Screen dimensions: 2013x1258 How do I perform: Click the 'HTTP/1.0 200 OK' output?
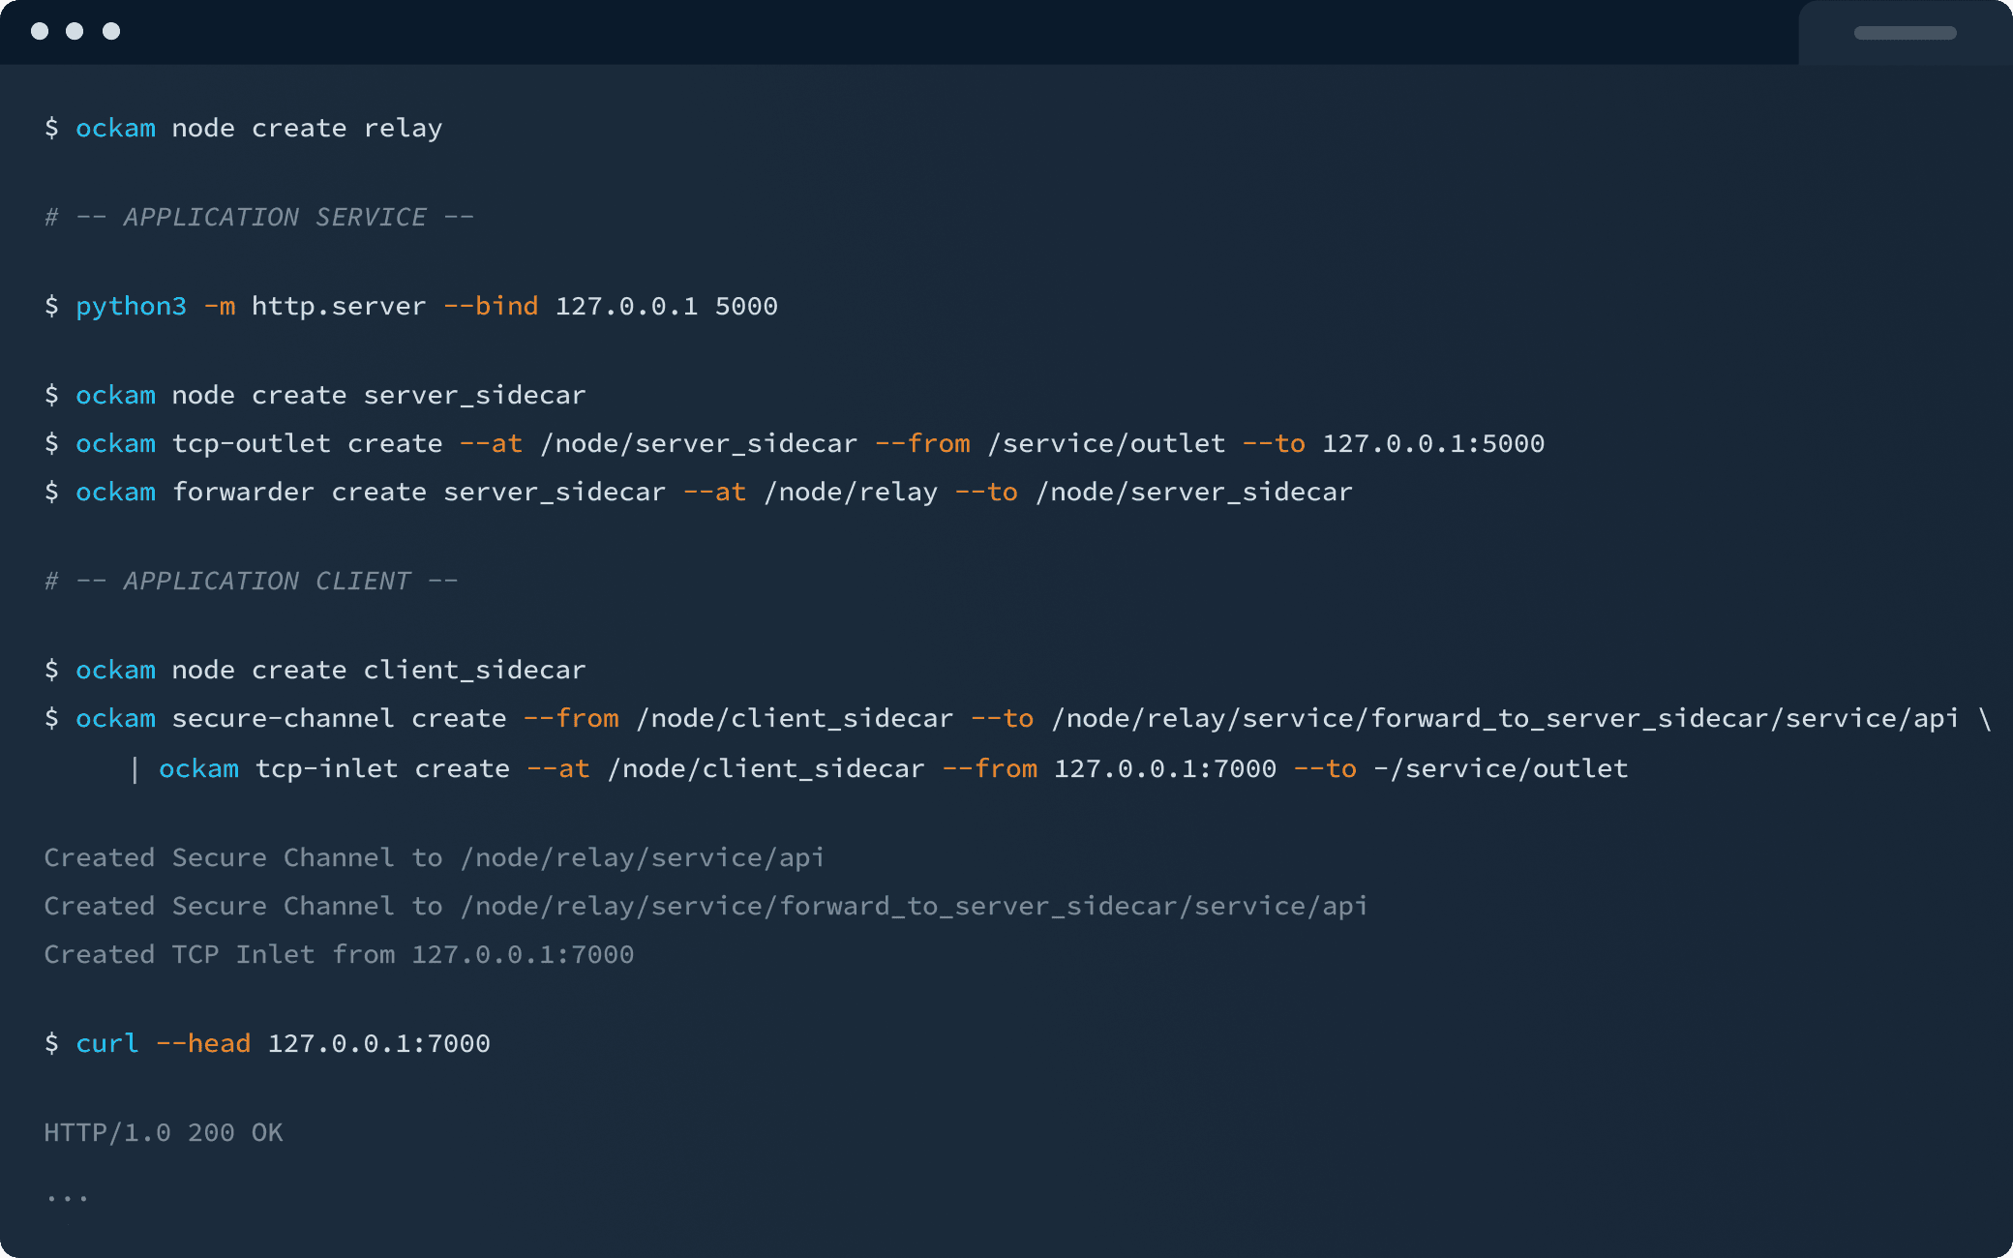[164, 1133]
